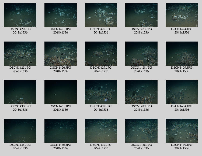Click the 2048x1536 size under DSCN1424.JPG
Image resolution: width=202 pixels, height=156 pixels.
pos(182,32)
